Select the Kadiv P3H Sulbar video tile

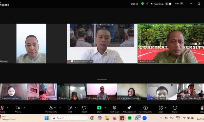point(171,43)
